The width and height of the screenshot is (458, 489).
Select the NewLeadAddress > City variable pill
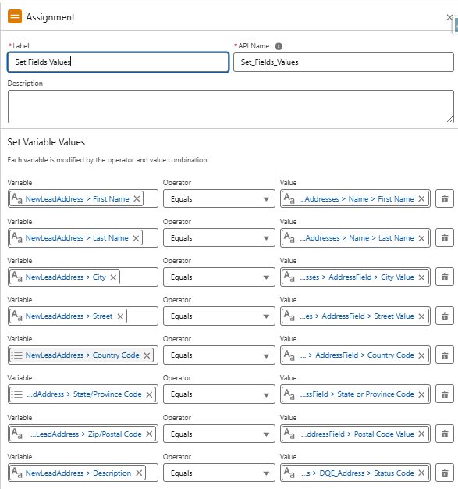65,277
